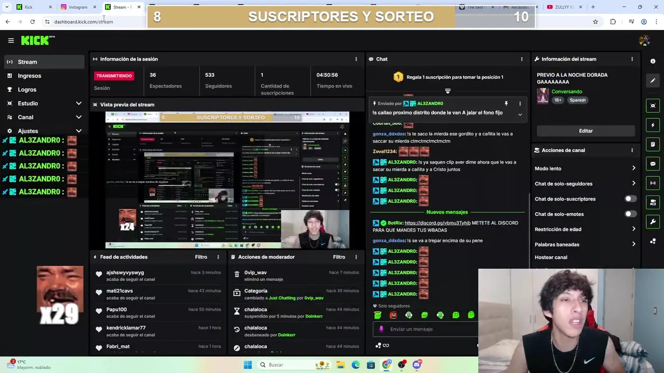Open the discord.gg link in chat

tap(437, 223)
